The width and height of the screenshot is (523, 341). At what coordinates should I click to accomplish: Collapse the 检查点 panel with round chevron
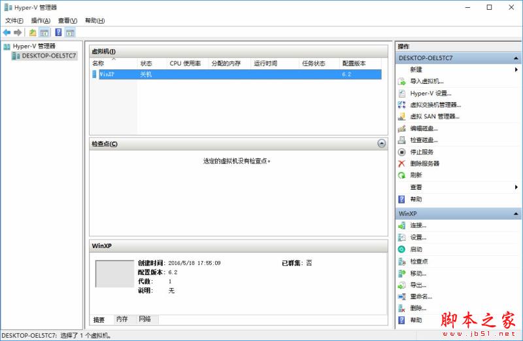click(x=382, y=143)
